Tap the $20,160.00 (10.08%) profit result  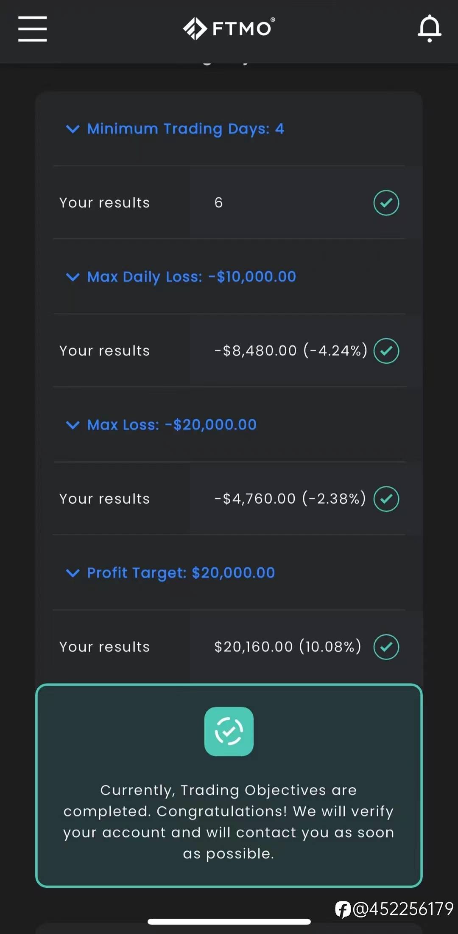(x=288, y=647)
